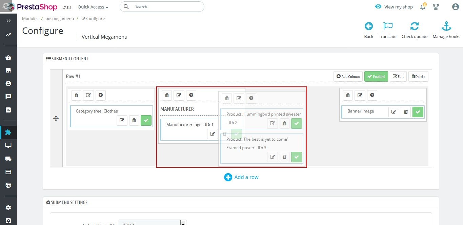
Task: Open the Translate flag icon
Action: pyautogui.click(x=387, y=26)
